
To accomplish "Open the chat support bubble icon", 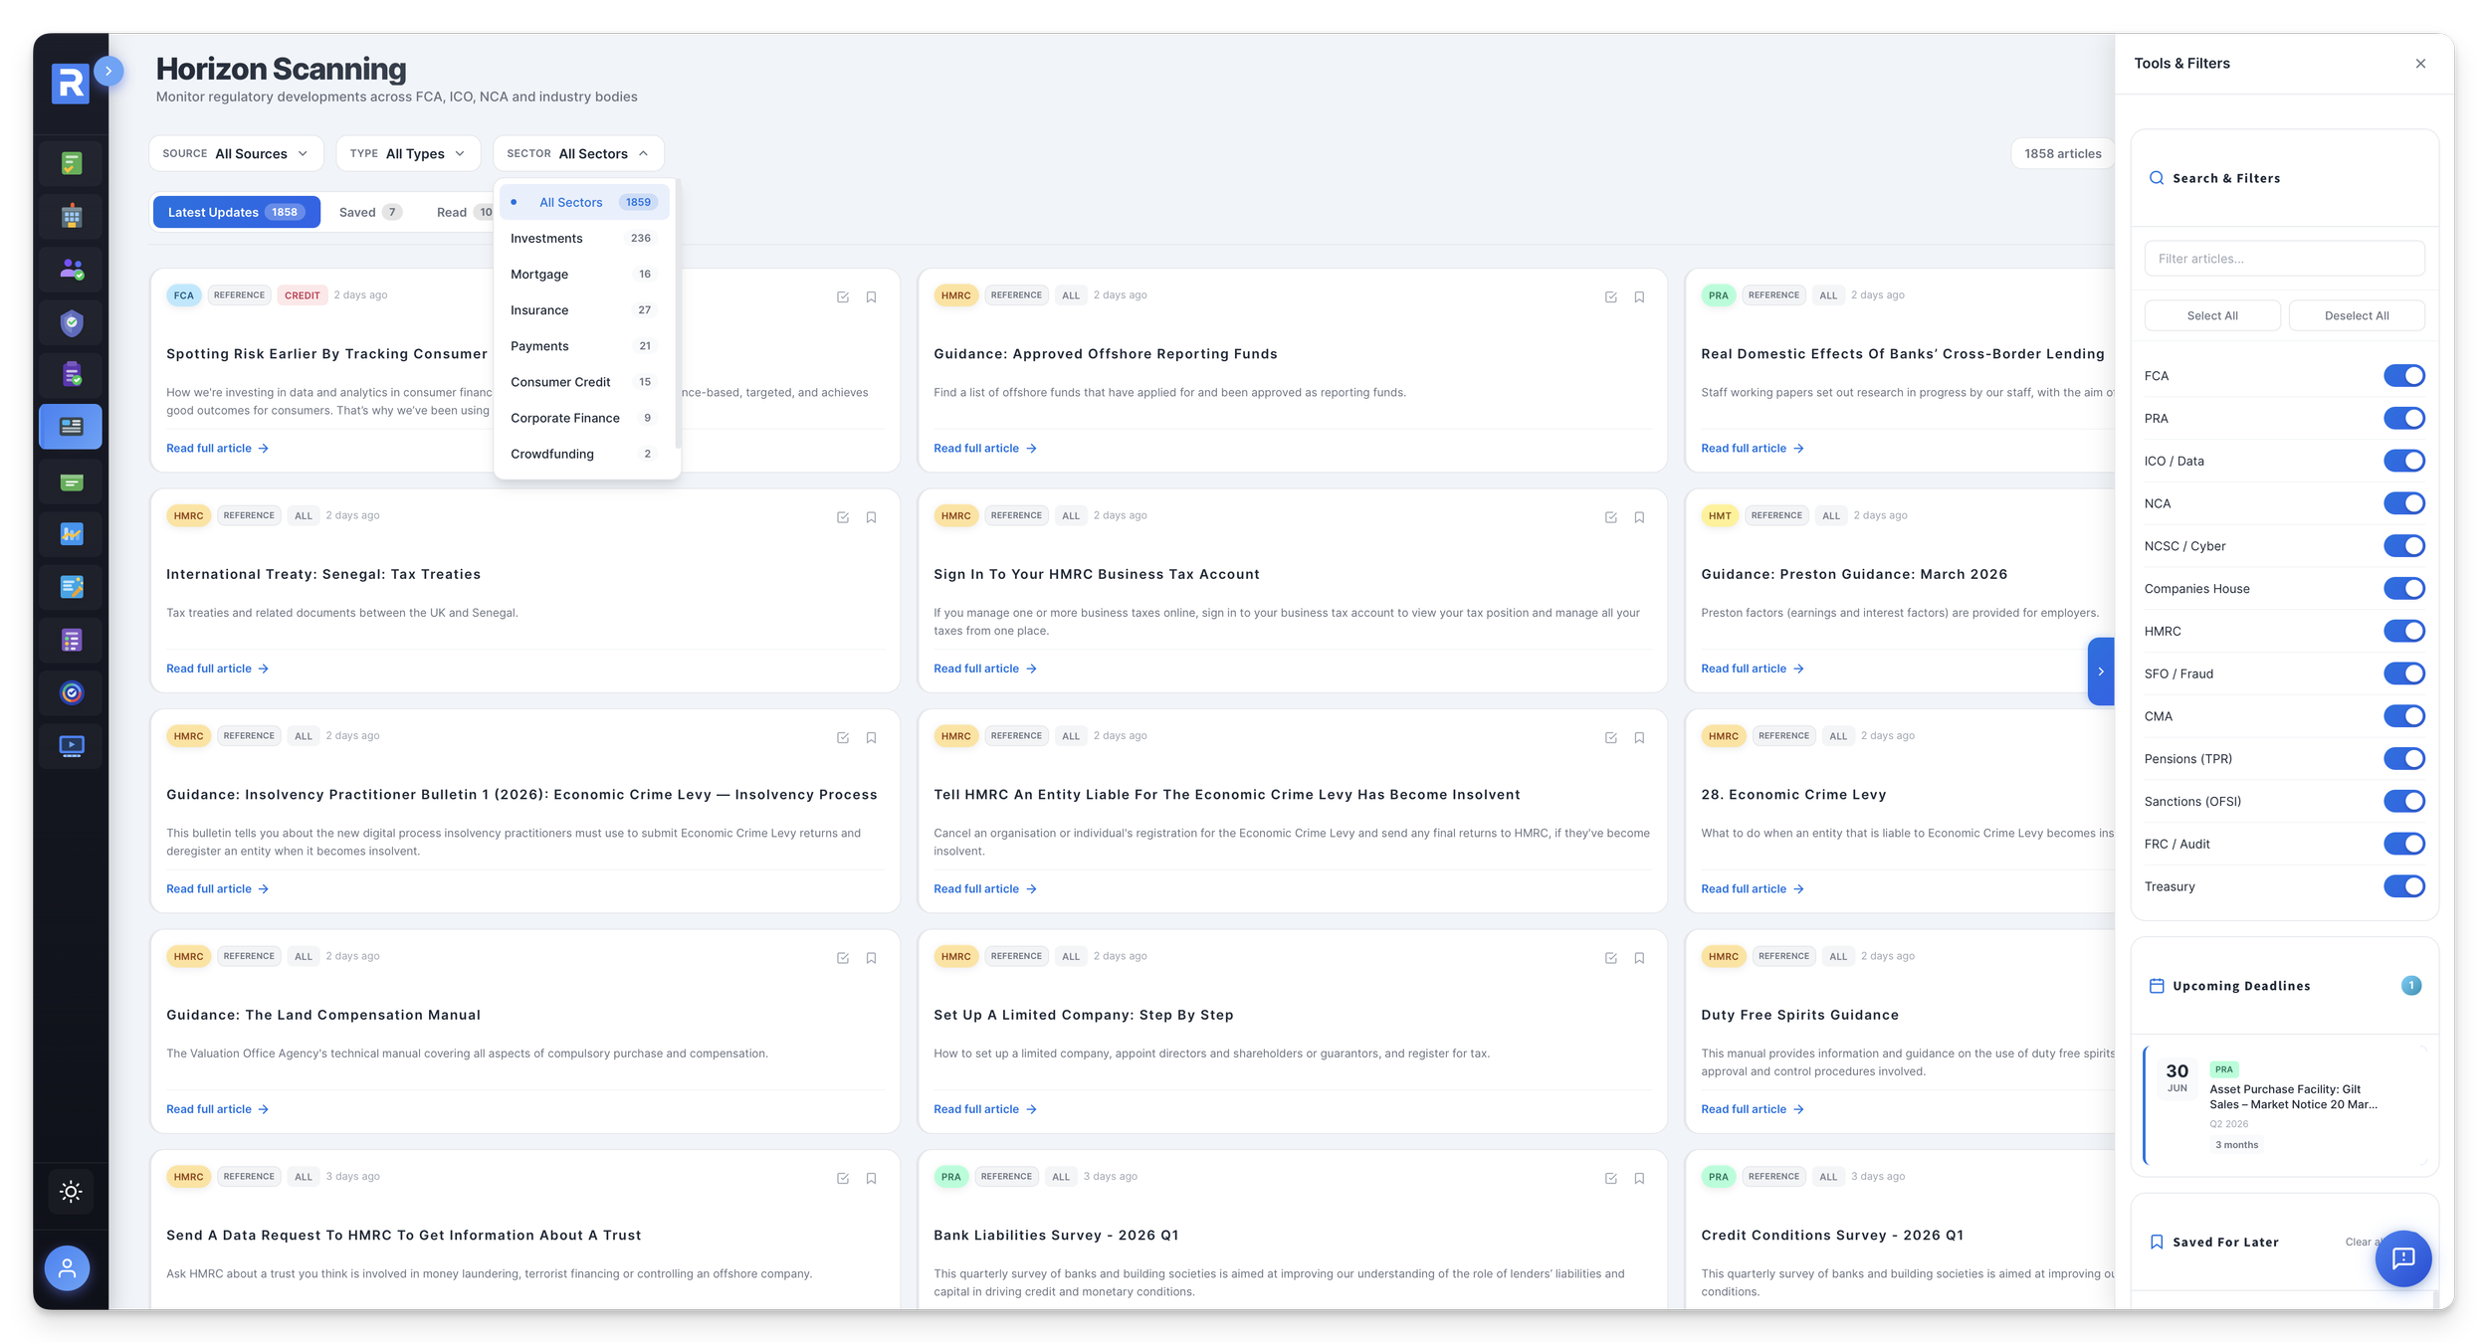I will (2402, 1258).
